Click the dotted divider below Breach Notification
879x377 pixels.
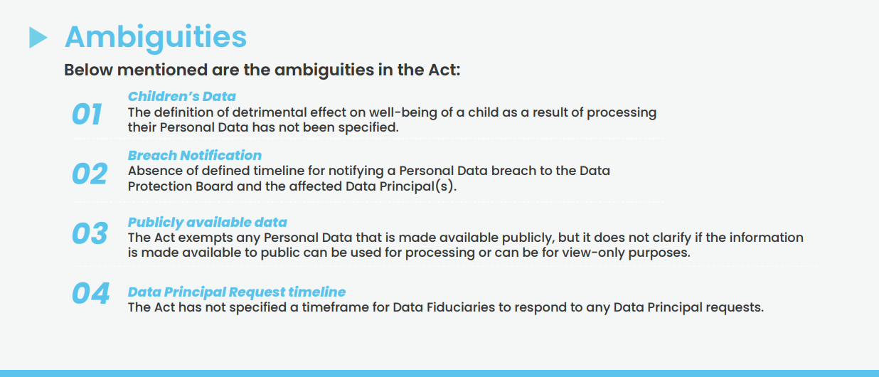pos(368,202)
